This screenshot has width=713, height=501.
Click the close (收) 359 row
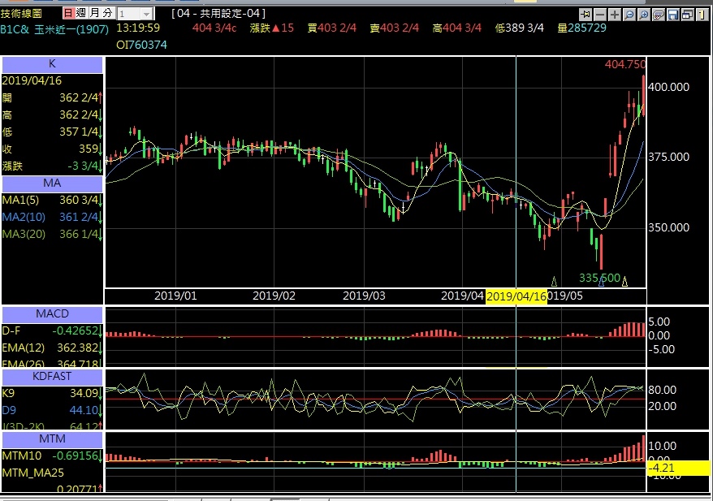click(52, 149)
